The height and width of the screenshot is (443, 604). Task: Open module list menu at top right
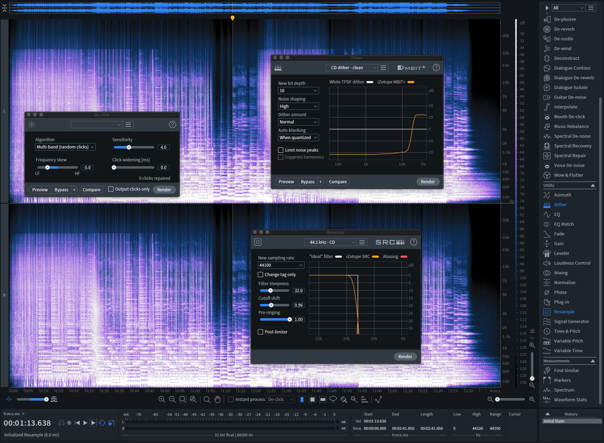click(x=591, y=8)
